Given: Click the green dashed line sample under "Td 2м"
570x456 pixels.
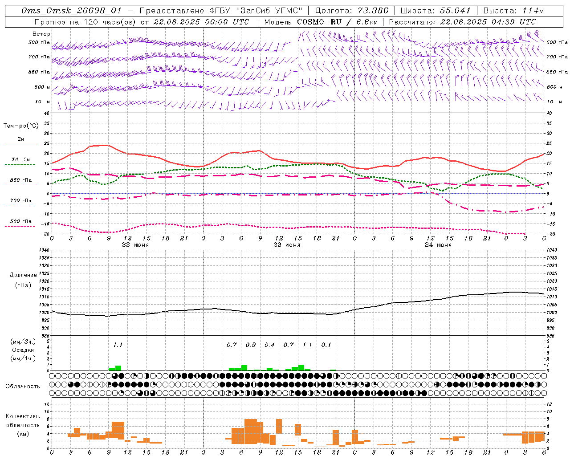Looking at the screenshot, I should click(20, 164).
